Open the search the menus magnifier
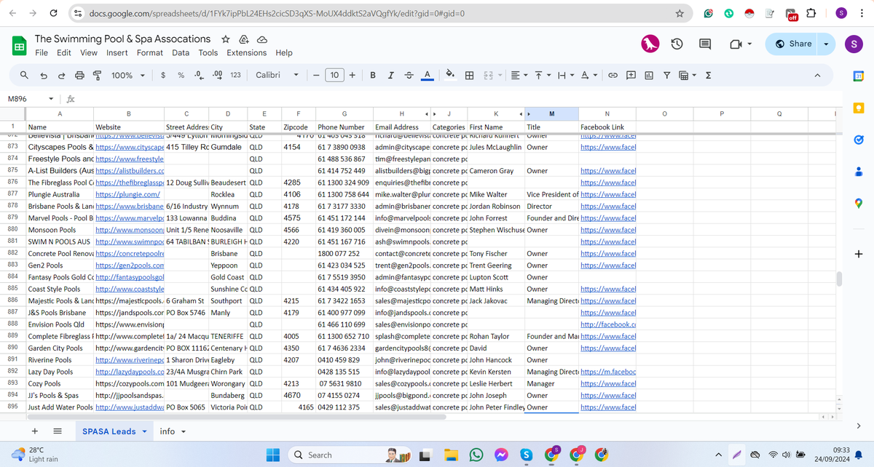 (x=24, y=75)
